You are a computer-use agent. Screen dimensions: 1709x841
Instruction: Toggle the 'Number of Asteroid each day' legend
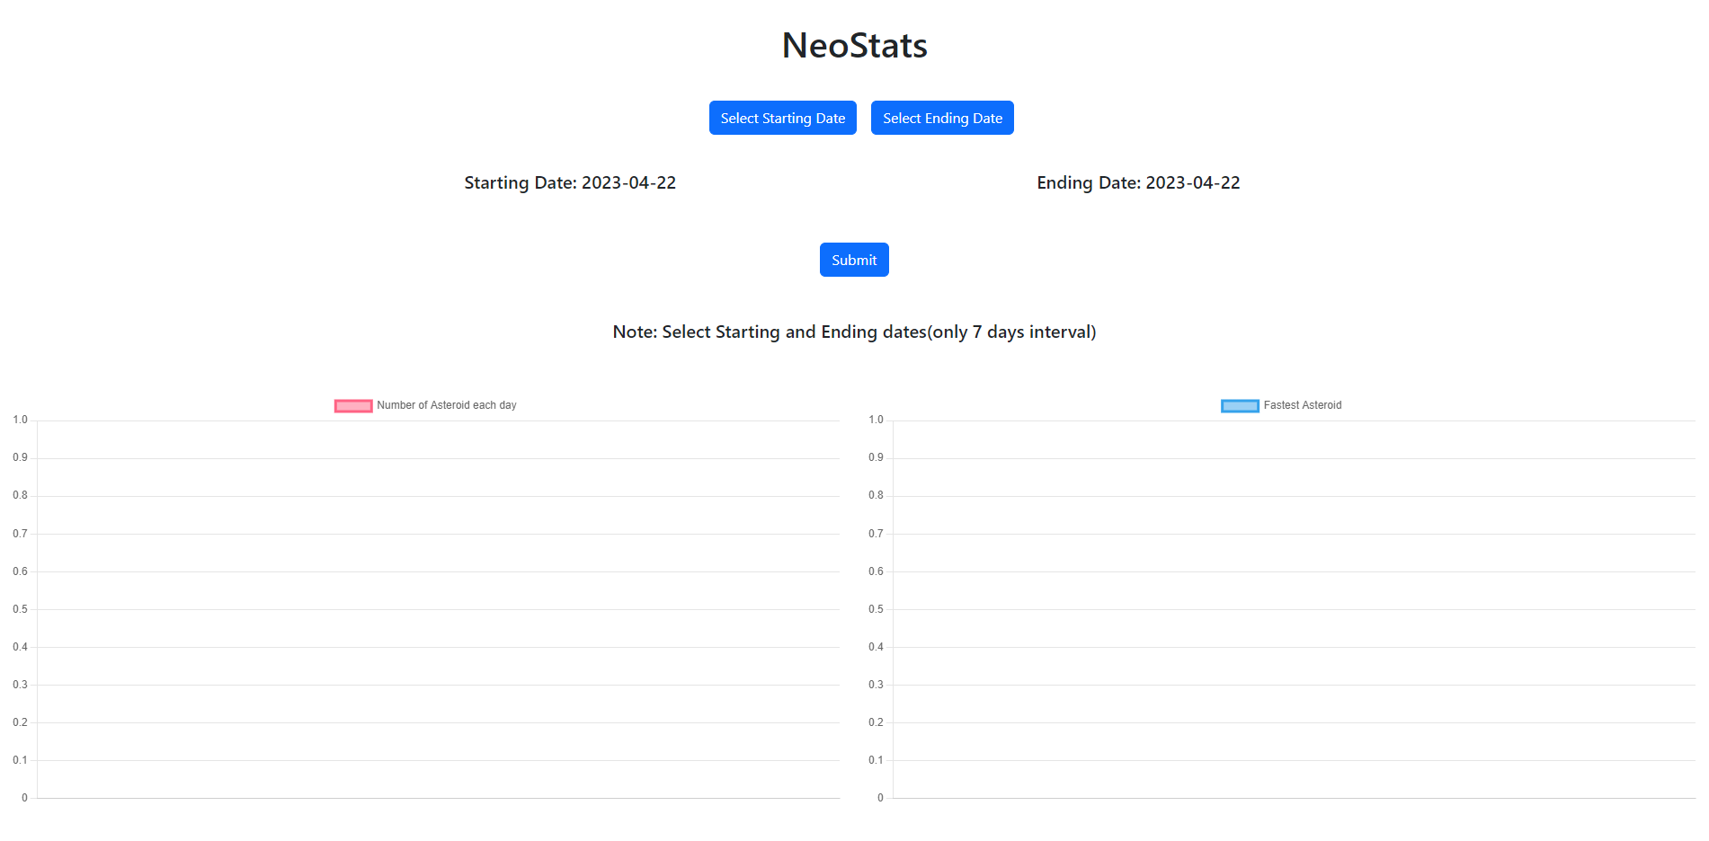(425, 405)
